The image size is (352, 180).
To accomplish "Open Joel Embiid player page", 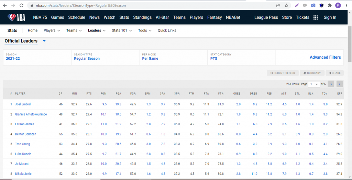I will (22, 104).
